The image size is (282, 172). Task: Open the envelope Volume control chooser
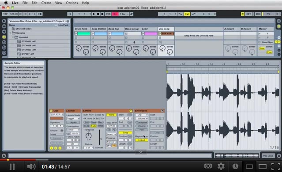[x=142, y=119]
